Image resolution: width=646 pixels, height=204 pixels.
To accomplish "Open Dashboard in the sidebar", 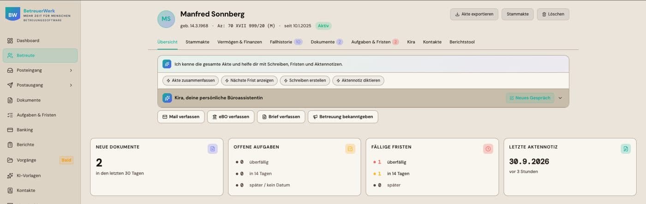I will click(x=40, y=41).
